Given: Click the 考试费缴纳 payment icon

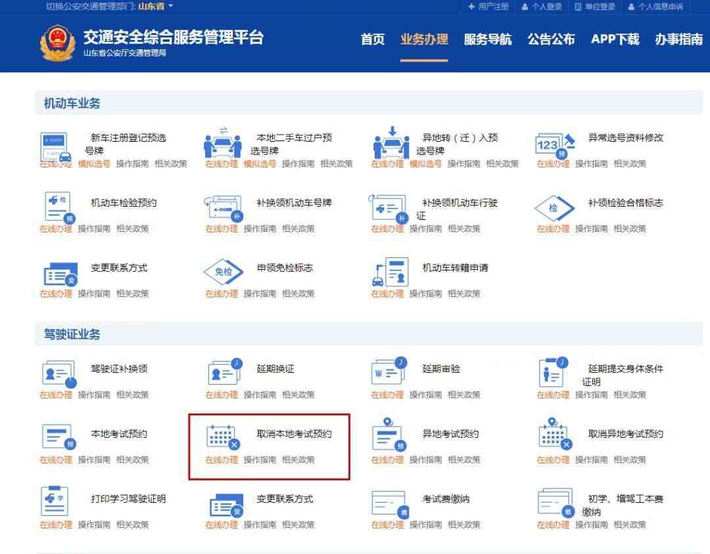Looking at the screenshot, I should tap(389, 503).
